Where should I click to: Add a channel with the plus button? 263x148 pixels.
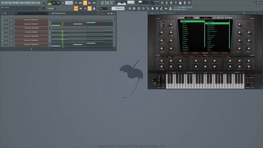tap(31, 49)
